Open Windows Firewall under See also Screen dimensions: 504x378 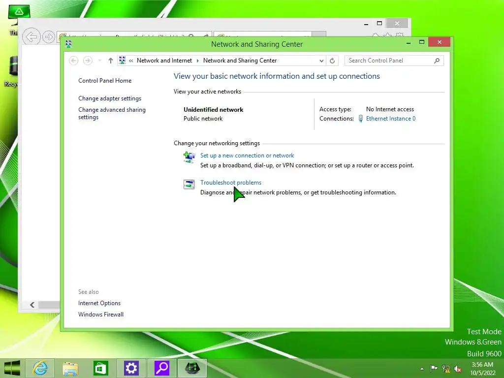click(100, 315)
